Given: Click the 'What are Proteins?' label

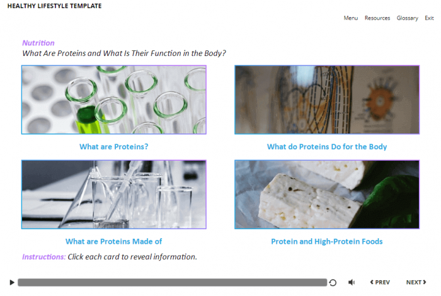Looking at the screenshot, I should [x=113, y=147].
